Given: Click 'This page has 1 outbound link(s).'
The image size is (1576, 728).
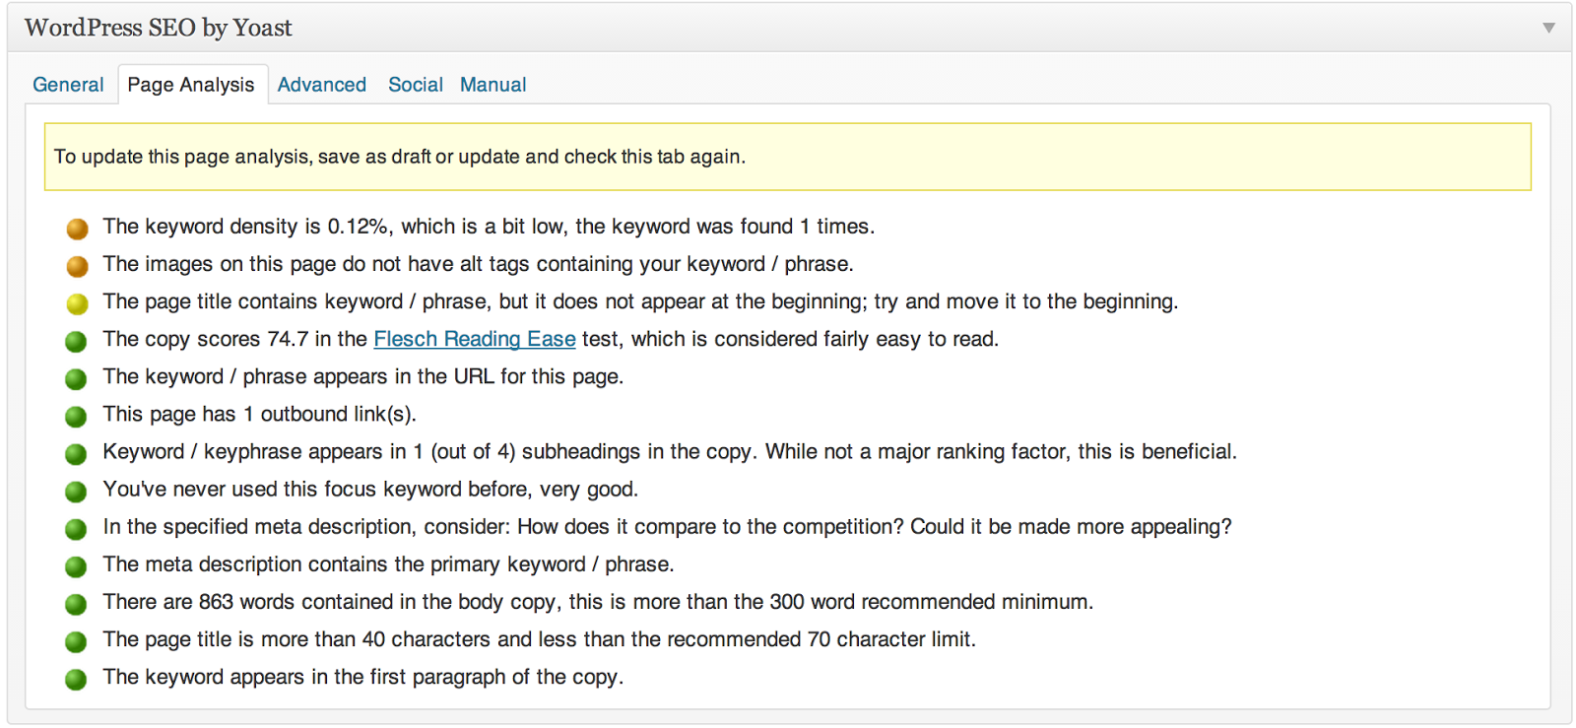Looking at the screenshot, I should click(259, 414).
